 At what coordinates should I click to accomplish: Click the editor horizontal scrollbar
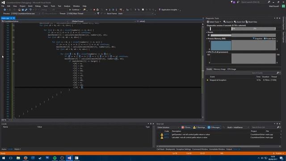[106, 120]
